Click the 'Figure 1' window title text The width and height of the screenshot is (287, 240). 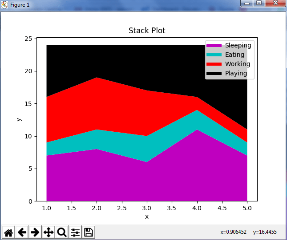click(20, 5)
